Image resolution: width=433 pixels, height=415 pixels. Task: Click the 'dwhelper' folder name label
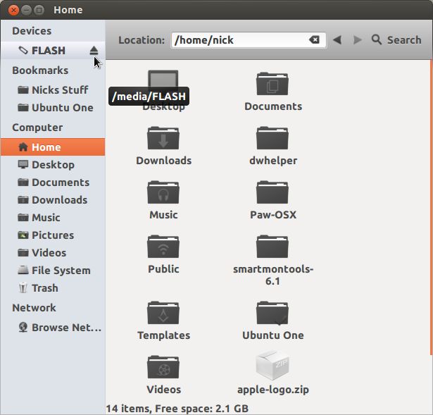pyautogui.click(x=273, y=161)
